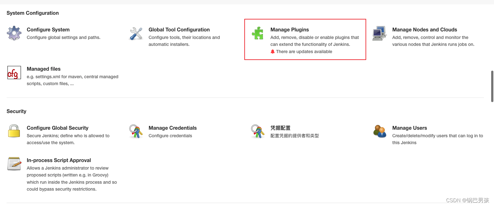Click the Global Tool Configuration wrench icon
494x206 pixels.
(136, 33)
